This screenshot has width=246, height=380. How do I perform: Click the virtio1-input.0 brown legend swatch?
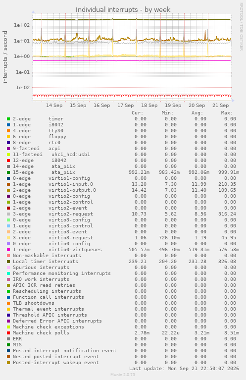click(8, 184)
